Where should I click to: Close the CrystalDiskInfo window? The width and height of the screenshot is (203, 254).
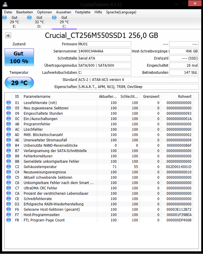tap(195, 3)
